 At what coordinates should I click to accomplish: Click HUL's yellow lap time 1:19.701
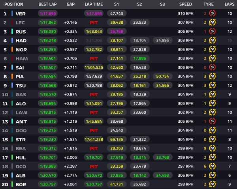point(94,157)
